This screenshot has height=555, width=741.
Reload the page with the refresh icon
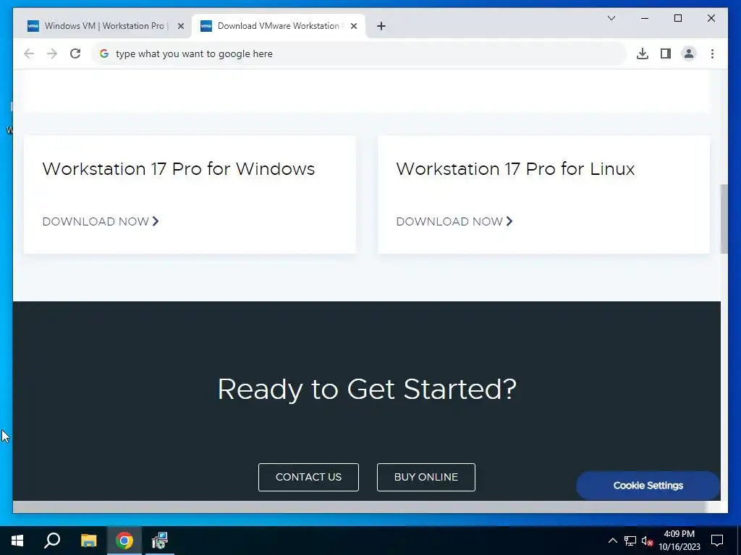click(75, 53)
